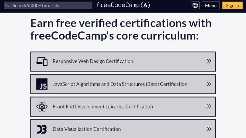Screen dimensions: 246x138
Task: Click the Front End Libraries double chevron
Action: pyautogui.click(x=209, y=107)
